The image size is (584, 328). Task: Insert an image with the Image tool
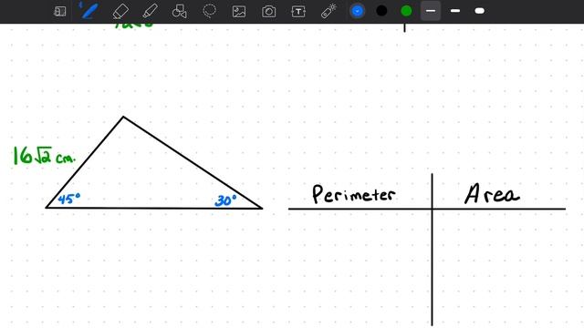239,12
